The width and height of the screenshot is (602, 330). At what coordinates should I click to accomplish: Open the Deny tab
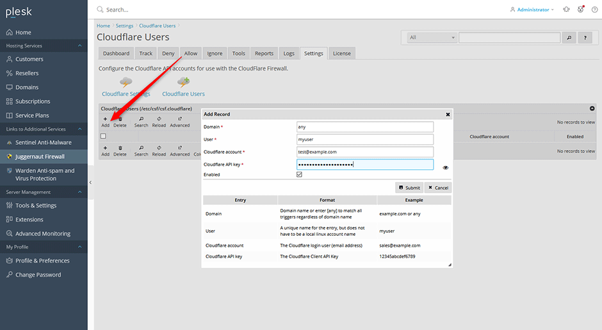point(168,53)
